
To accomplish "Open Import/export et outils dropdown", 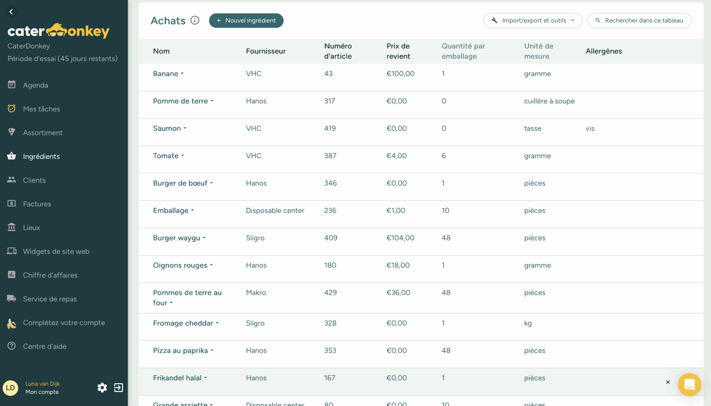I will 532,20.
